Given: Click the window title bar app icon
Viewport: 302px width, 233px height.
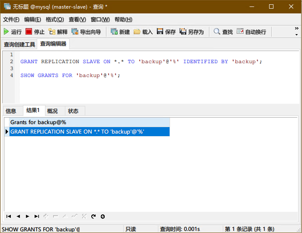Looking at the screenshot, I should [7, 6].
